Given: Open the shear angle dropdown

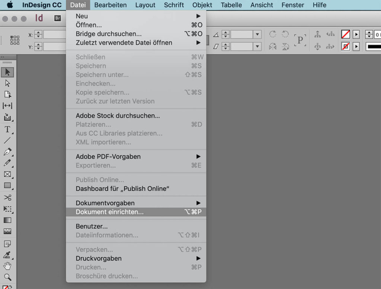Looking at the screenshot, I should (257, 46).
